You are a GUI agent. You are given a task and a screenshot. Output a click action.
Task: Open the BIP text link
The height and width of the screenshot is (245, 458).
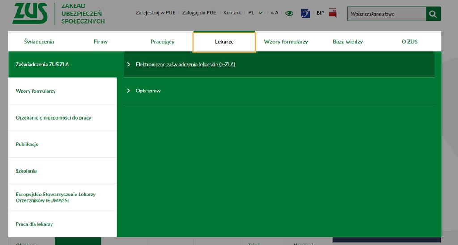click(x=320, y=13)
